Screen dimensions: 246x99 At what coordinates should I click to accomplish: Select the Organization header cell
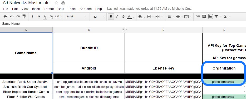pyautogui.click(x=224, y=68)
